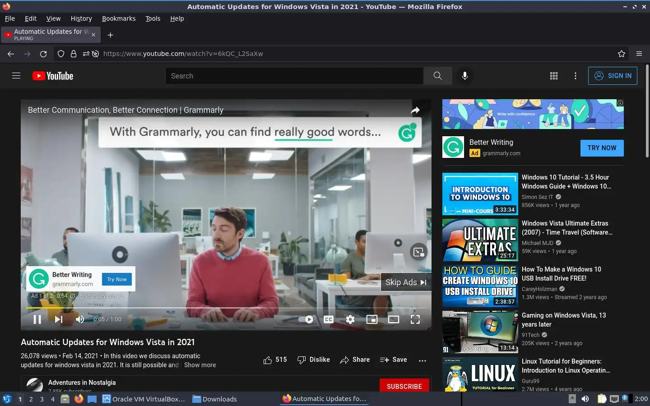Go back to previous page
Viewport: 650px width, 406px height.
tap(11, 54)
